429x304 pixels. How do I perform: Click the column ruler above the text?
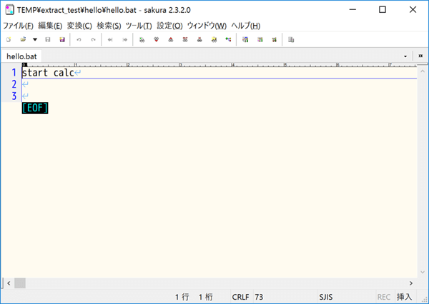220,65
